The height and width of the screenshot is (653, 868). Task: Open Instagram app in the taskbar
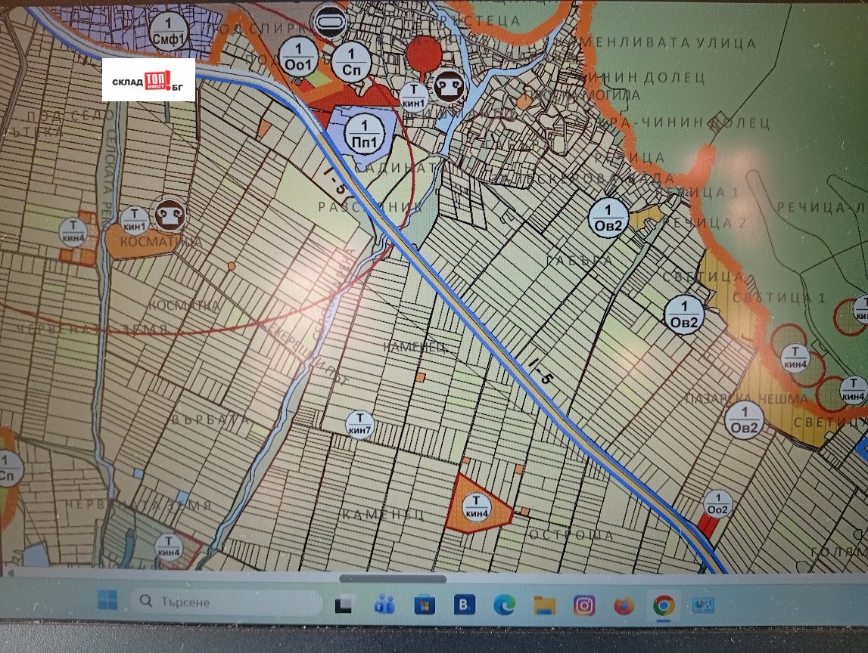(583, 605)
